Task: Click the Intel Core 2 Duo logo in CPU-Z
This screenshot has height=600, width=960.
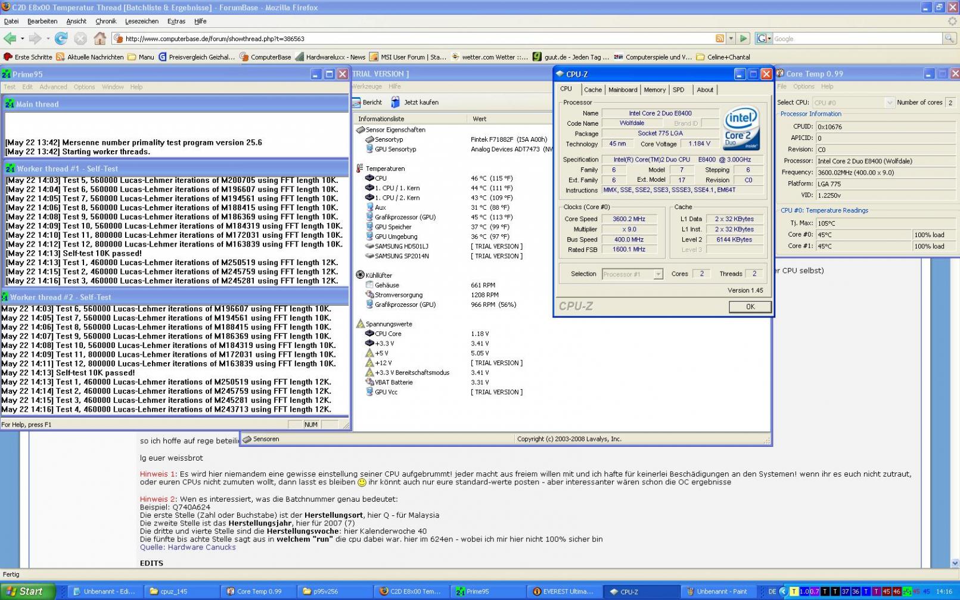Action: pos(741,128)
